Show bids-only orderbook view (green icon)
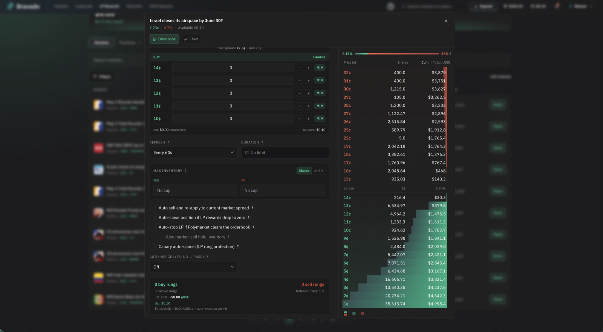The height and width of the screenshot is (332, 603). pos(354,314)
